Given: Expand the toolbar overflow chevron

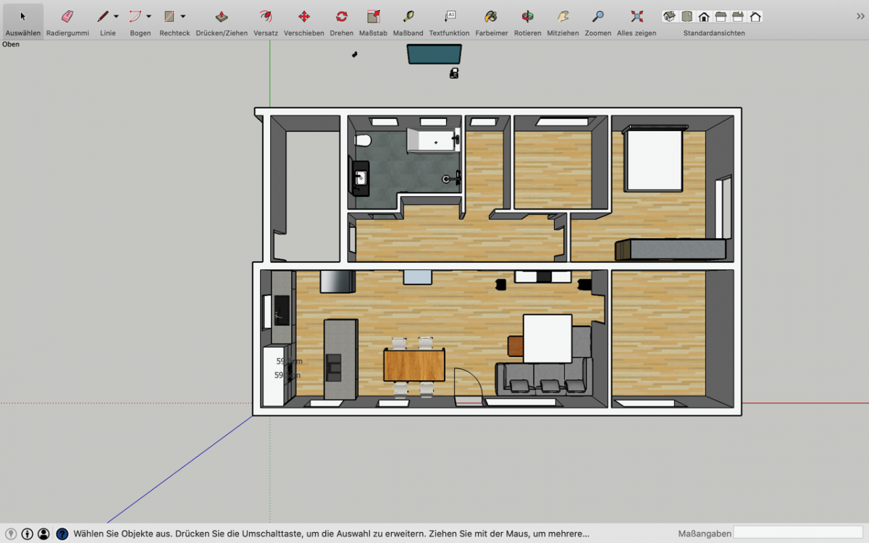Looking at the screenshot, I should pyautogui.click(x=860, y=16).
